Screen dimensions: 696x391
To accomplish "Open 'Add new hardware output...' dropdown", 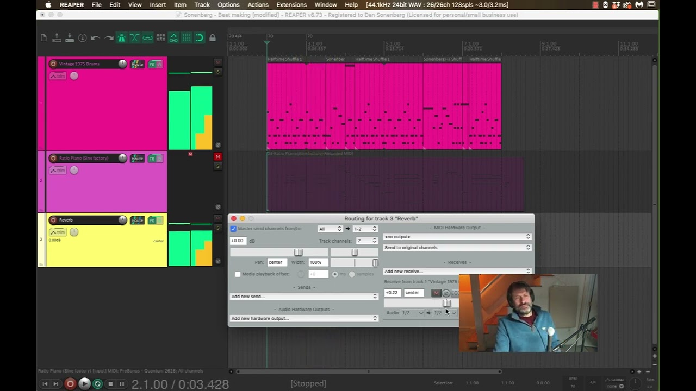I will pyautogui.click(x=304, y=318).
